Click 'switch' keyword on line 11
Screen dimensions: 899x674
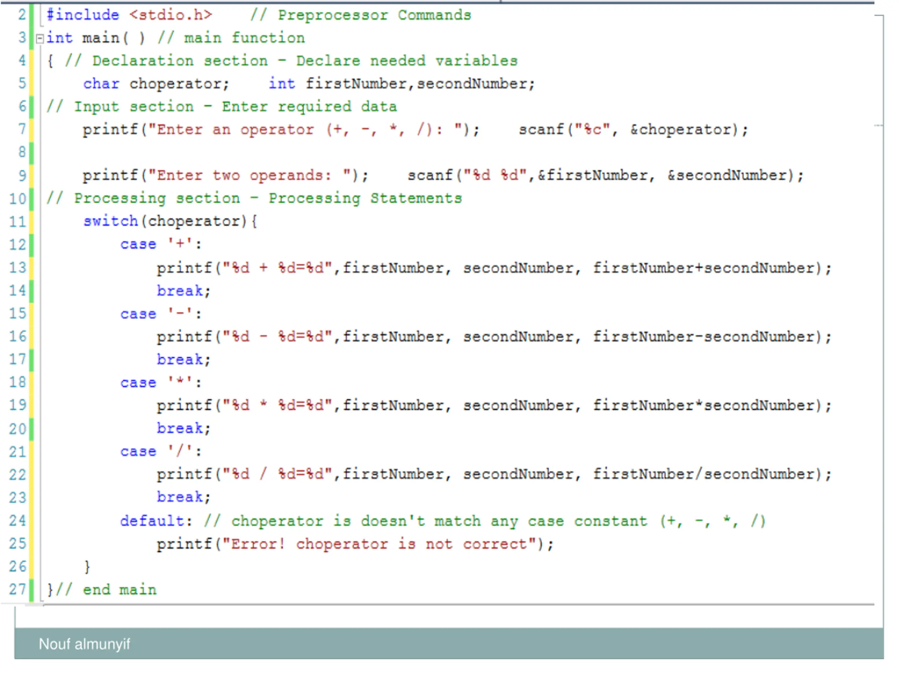[111, 222]
